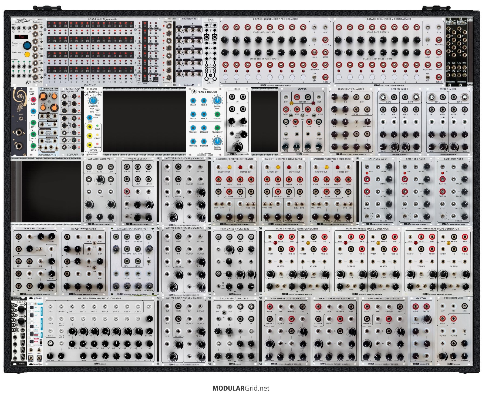Click the red PULSE jack on Precision VCO
Screen dimensions: 482x394
[443, 319]
